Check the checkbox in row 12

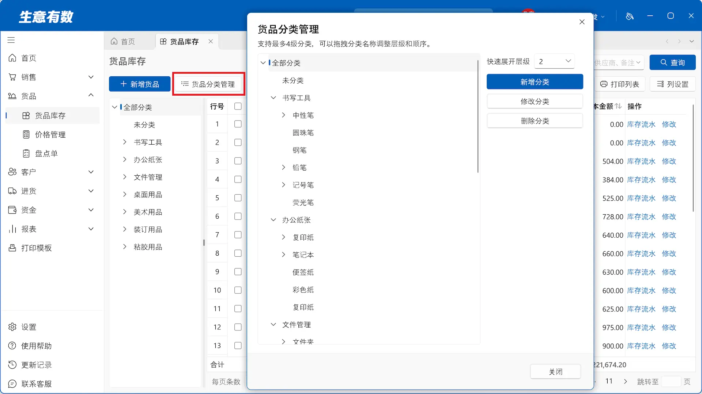[238, 327]
